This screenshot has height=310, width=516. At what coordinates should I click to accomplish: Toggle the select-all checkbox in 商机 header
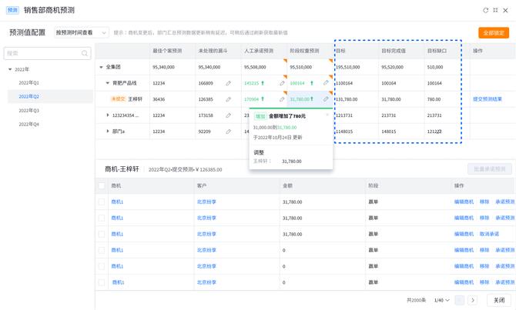pos(102,186)
